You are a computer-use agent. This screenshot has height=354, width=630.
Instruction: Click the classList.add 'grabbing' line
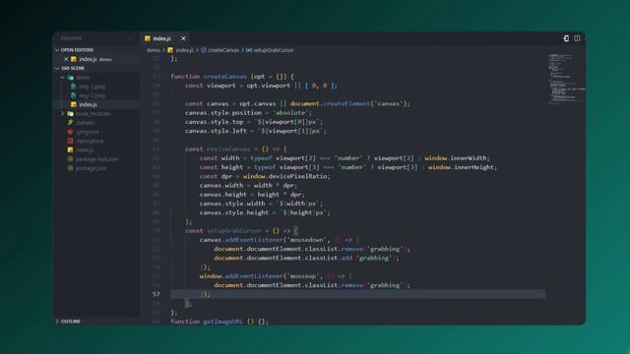tap(306, 258)
